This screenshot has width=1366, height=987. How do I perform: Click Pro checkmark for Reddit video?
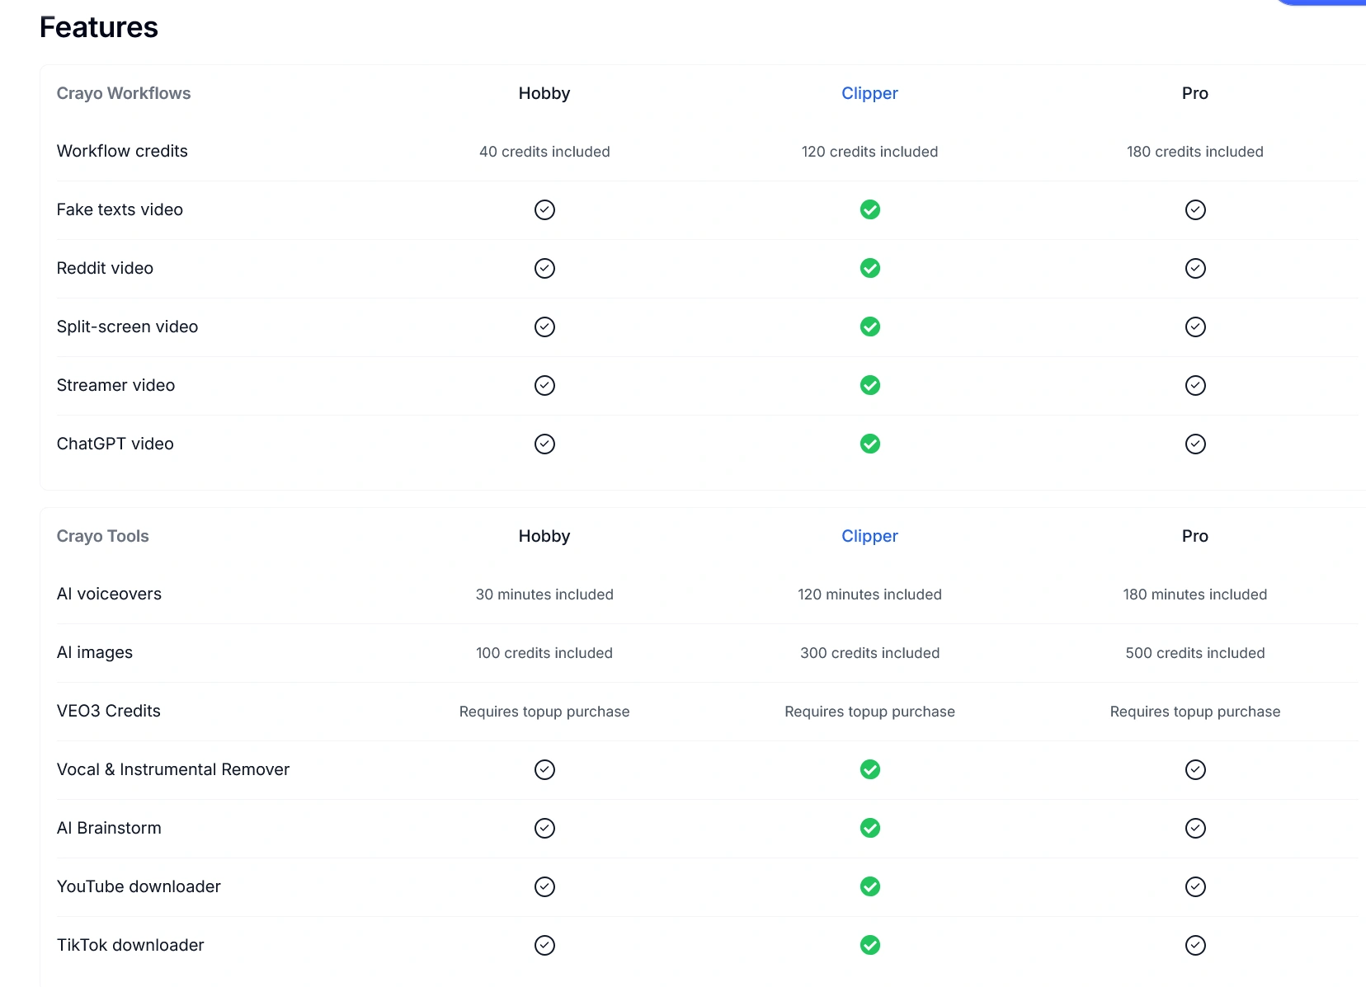[x=1194, y=268]
